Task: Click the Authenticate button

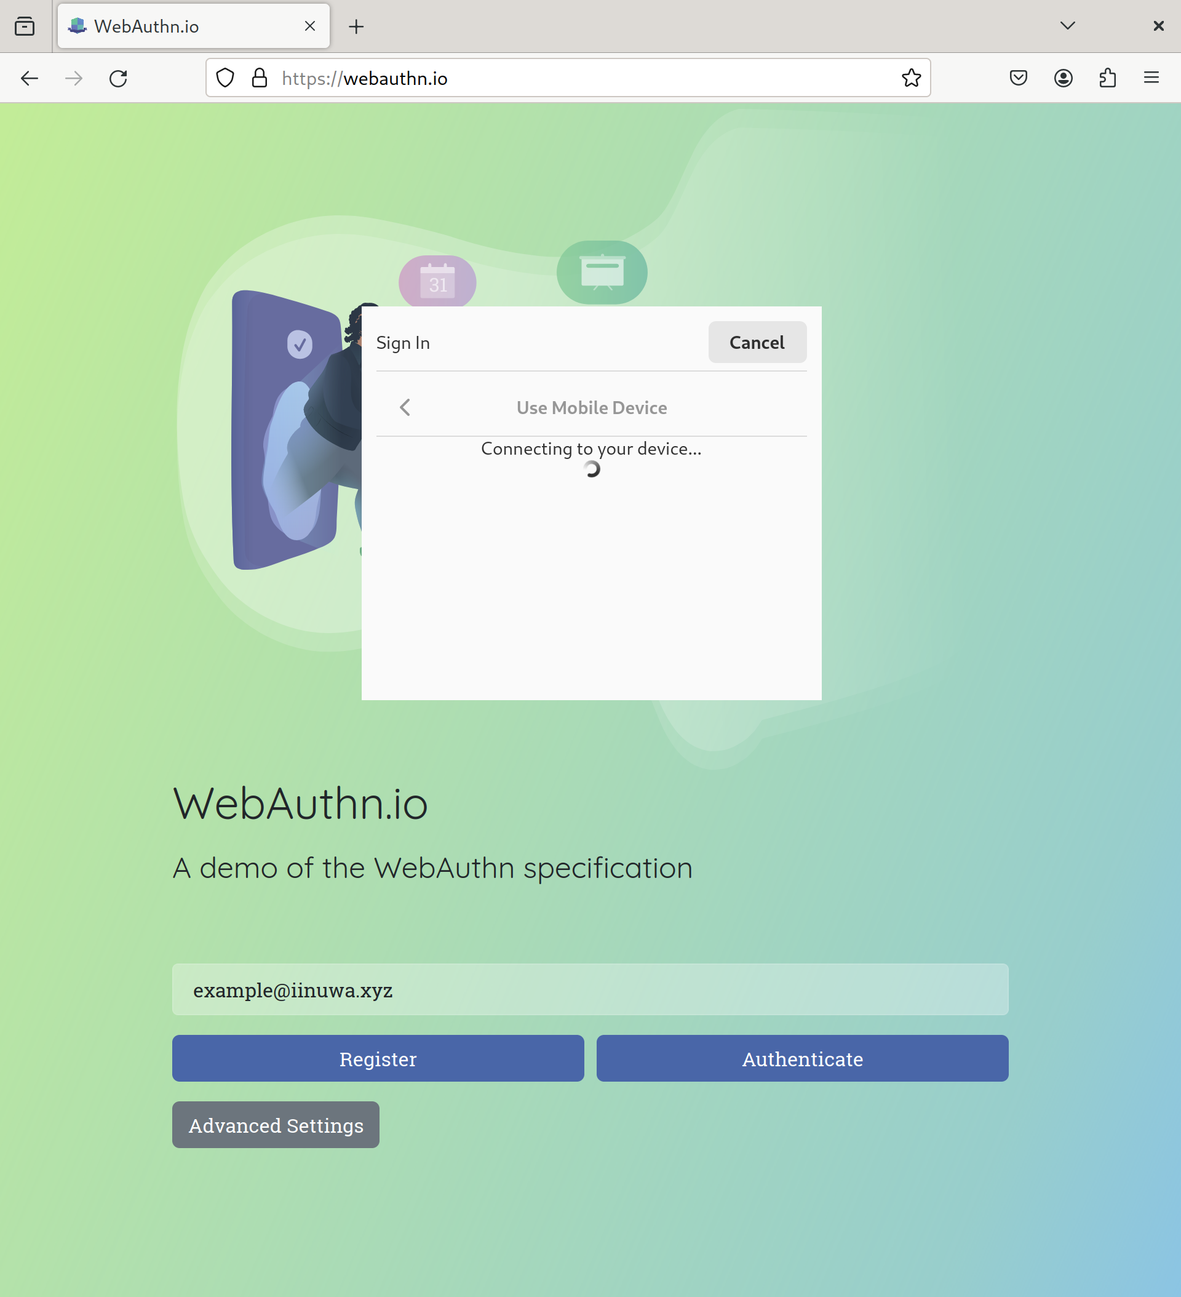Action: tap(802, 1058)
